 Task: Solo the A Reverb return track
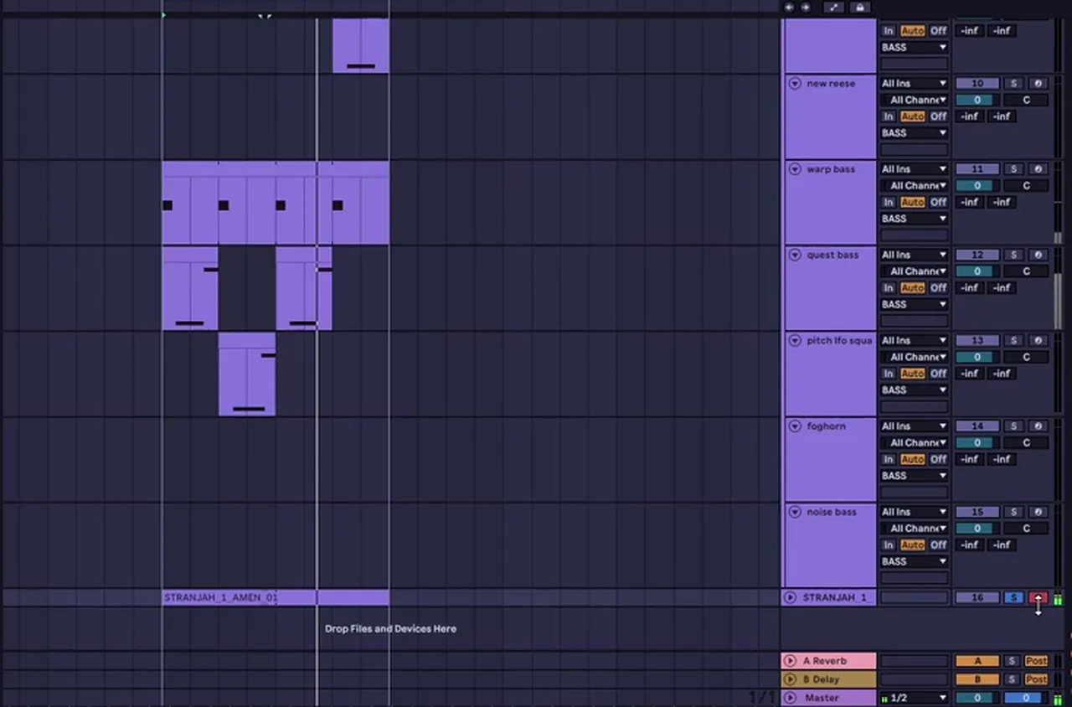click(x=1012, y=661)
